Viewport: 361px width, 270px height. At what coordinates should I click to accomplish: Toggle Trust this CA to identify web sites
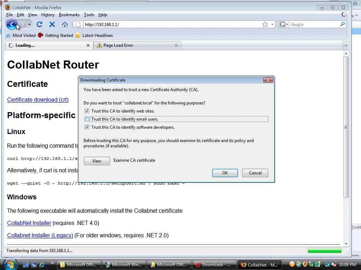[87, 111]
